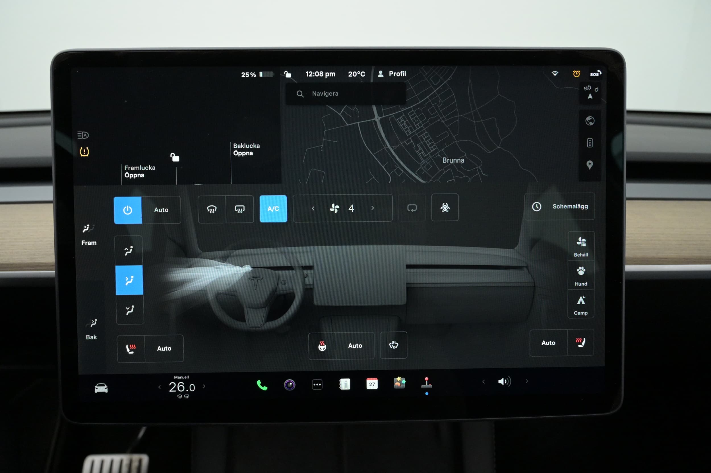Toggle front windshield defrost
The width and height of the screenshot is (711, 473).
[212, 209]
